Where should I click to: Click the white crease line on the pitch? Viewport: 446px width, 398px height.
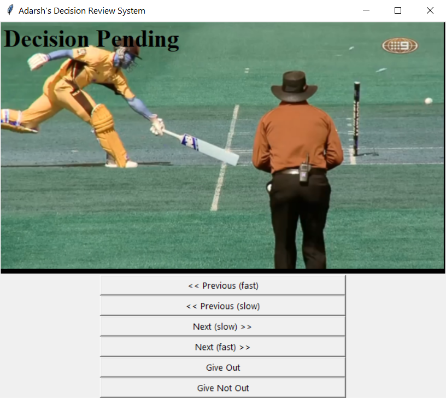point(225,159)
